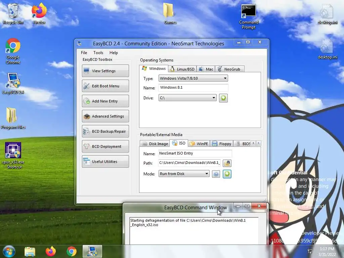Open View Settings in EasyBCD Toolbox
Image resolution: width=344 pixels, height=258 pixels.
pos(105,71)
